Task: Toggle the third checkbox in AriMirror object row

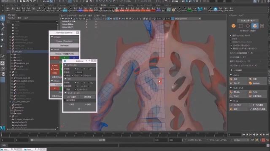Action: (x=82, y=75)
